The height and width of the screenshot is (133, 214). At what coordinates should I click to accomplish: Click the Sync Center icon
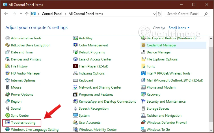point(8,116)
